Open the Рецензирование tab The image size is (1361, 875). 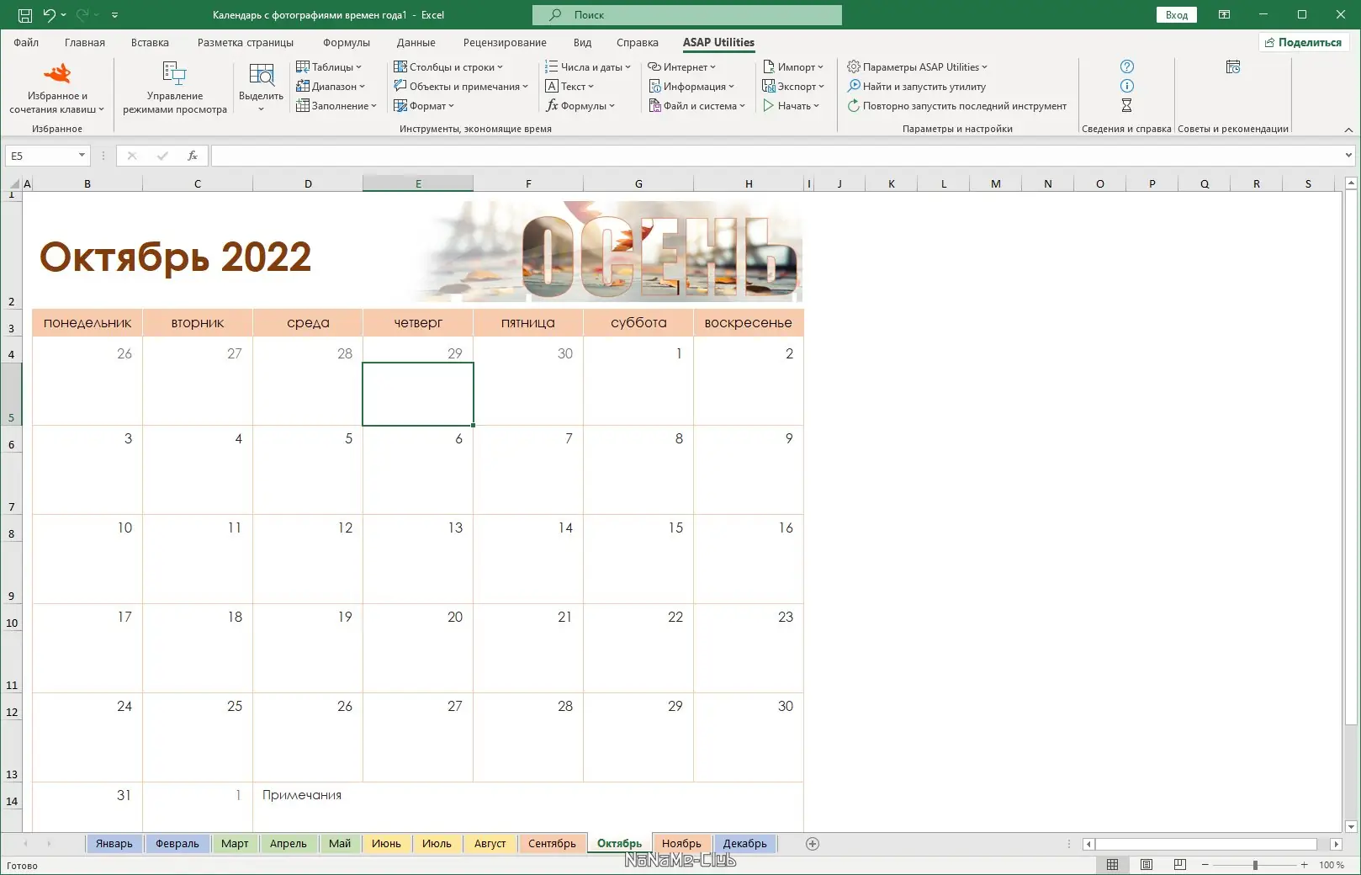[505, 42]
